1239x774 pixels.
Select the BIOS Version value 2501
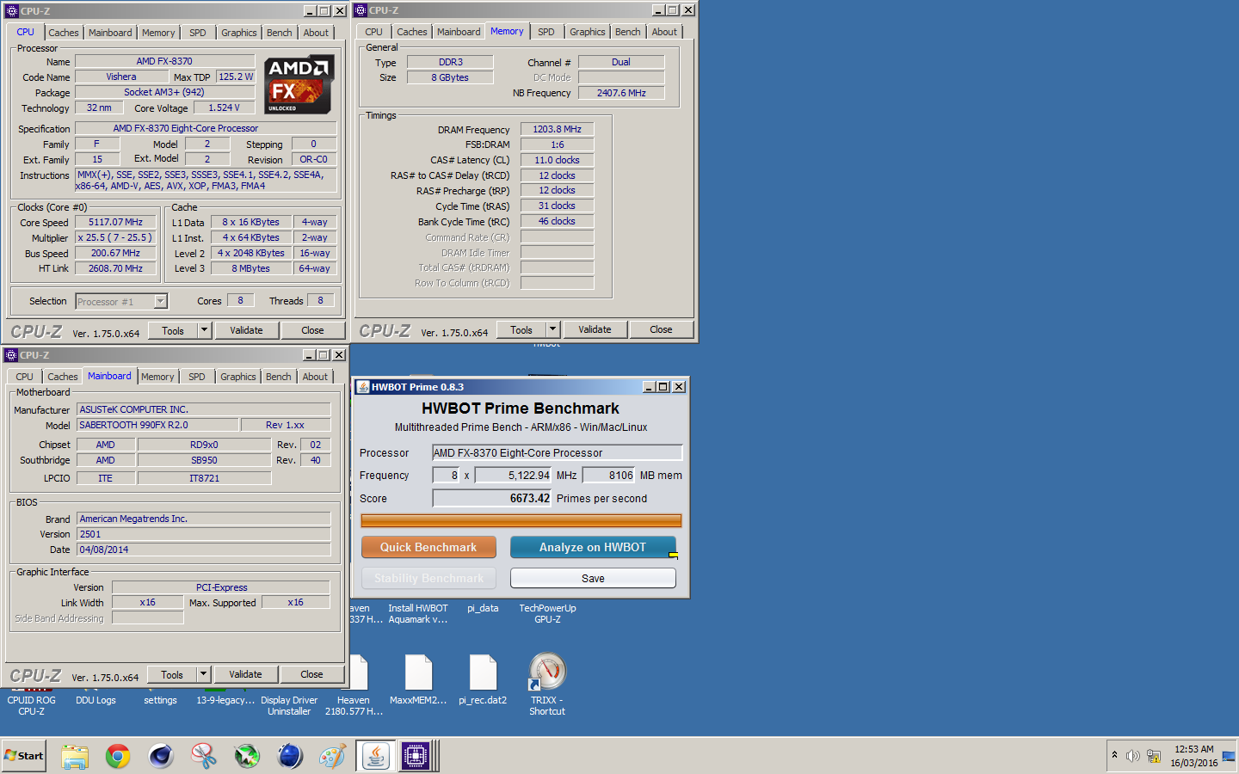tap(204, 534)
